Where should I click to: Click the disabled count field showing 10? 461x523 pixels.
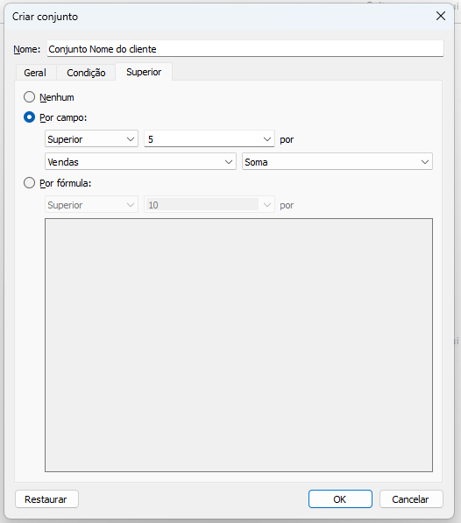click(209, 204)
